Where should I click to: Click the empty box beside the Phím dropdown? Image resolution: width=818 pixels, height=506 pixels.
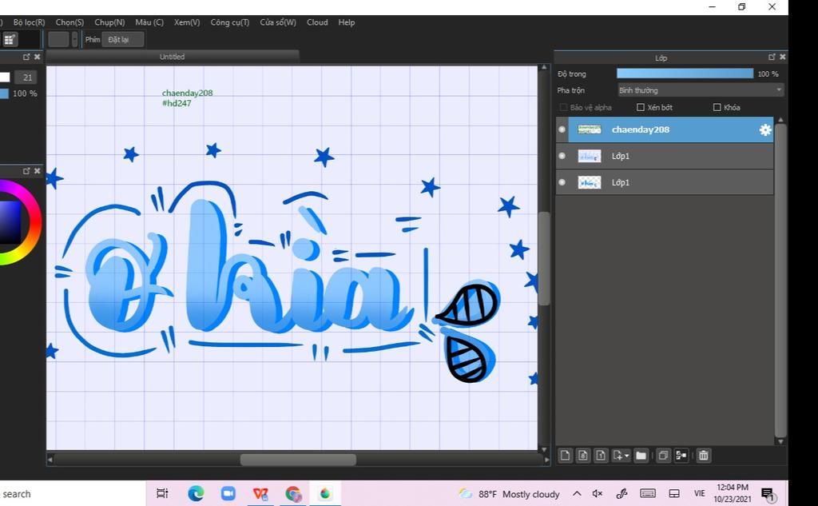[58, 39]
